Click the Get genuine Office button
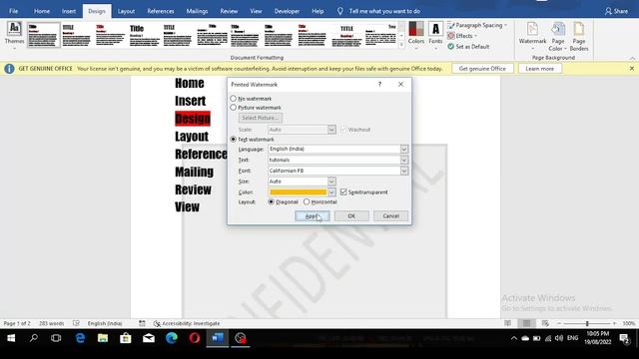639x359 pixels. tap(482, 69)
